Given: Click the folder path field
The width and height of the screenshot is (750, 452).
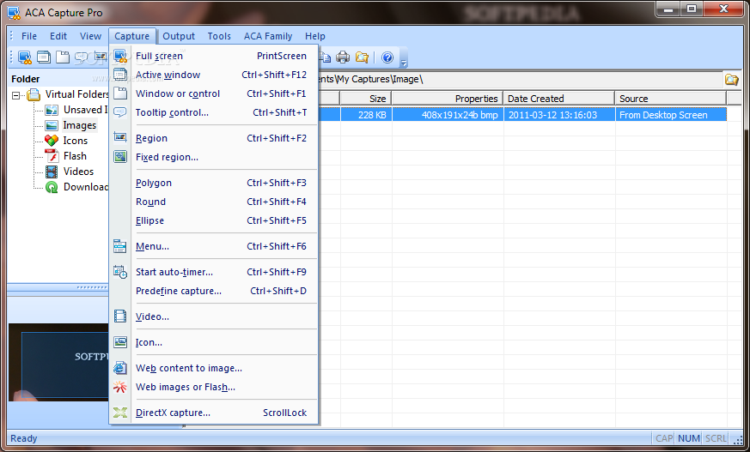Looking at the screenshot, I should (x=520, y=79).
